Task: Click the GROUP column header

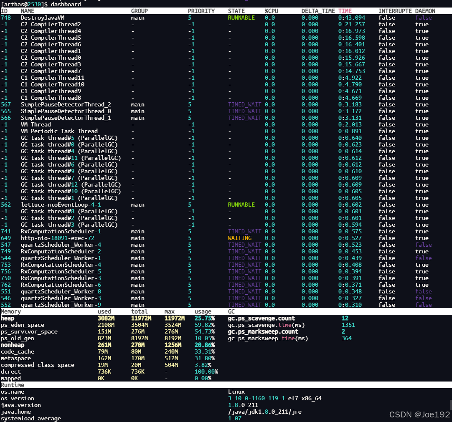Action: point(139,11)
